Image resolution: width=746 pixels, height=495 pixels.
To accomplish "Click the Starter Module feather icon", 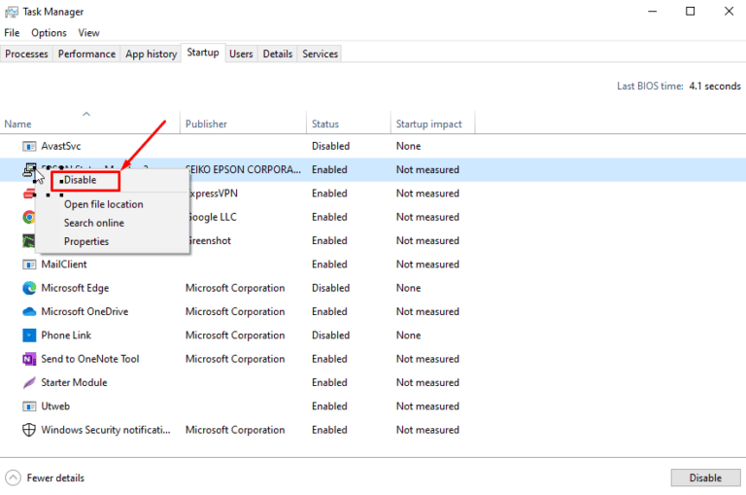I will [x=29, y=382].
